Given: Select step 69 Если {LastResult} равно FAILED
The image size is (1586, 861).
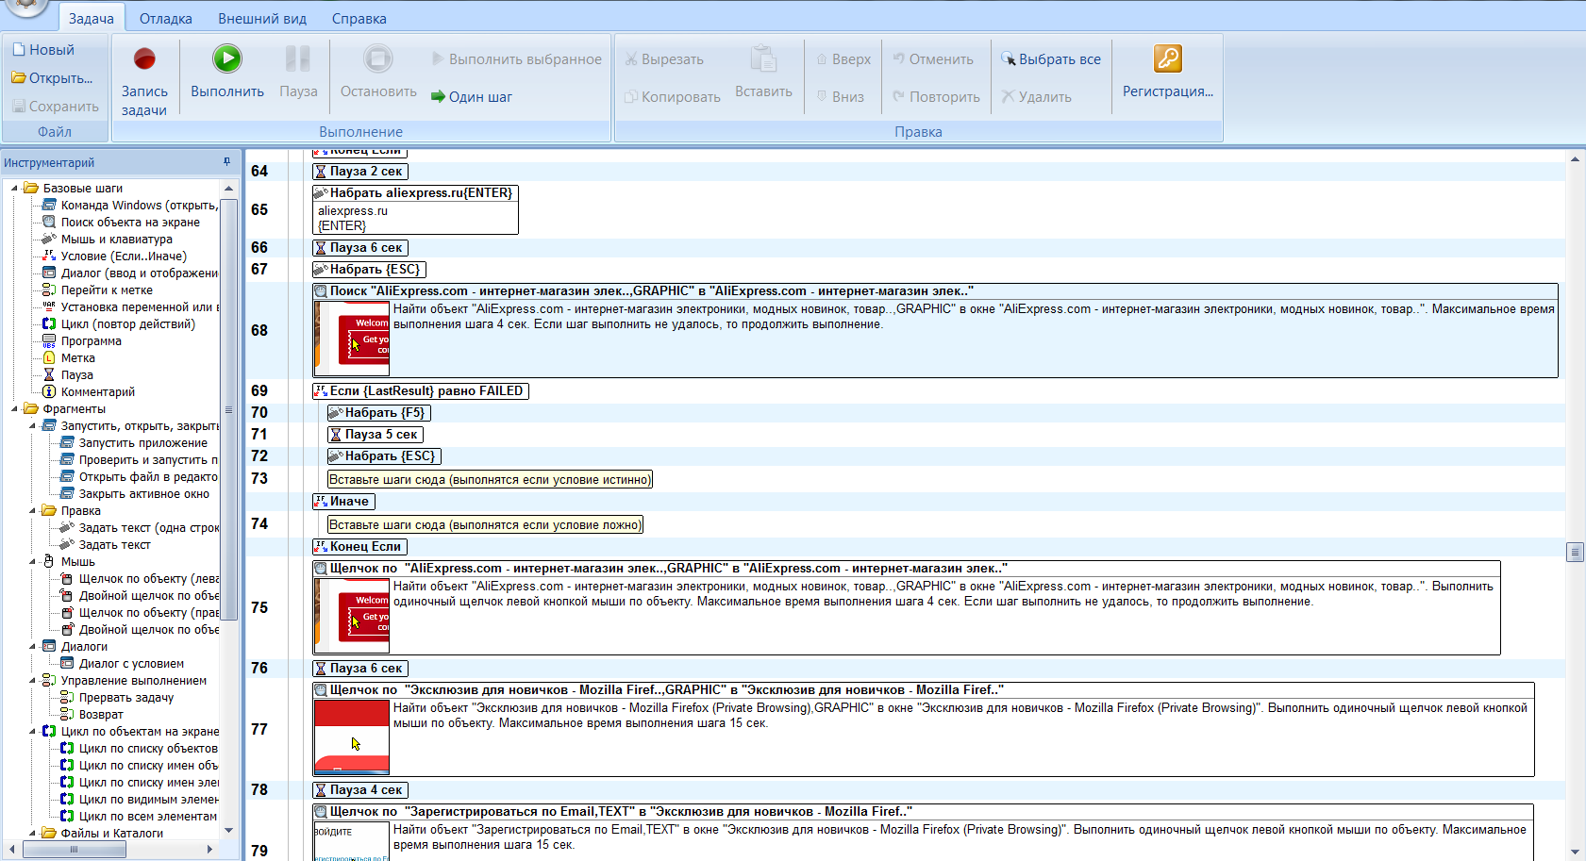Looking at the screenshot, I should [x=420, y=391].
